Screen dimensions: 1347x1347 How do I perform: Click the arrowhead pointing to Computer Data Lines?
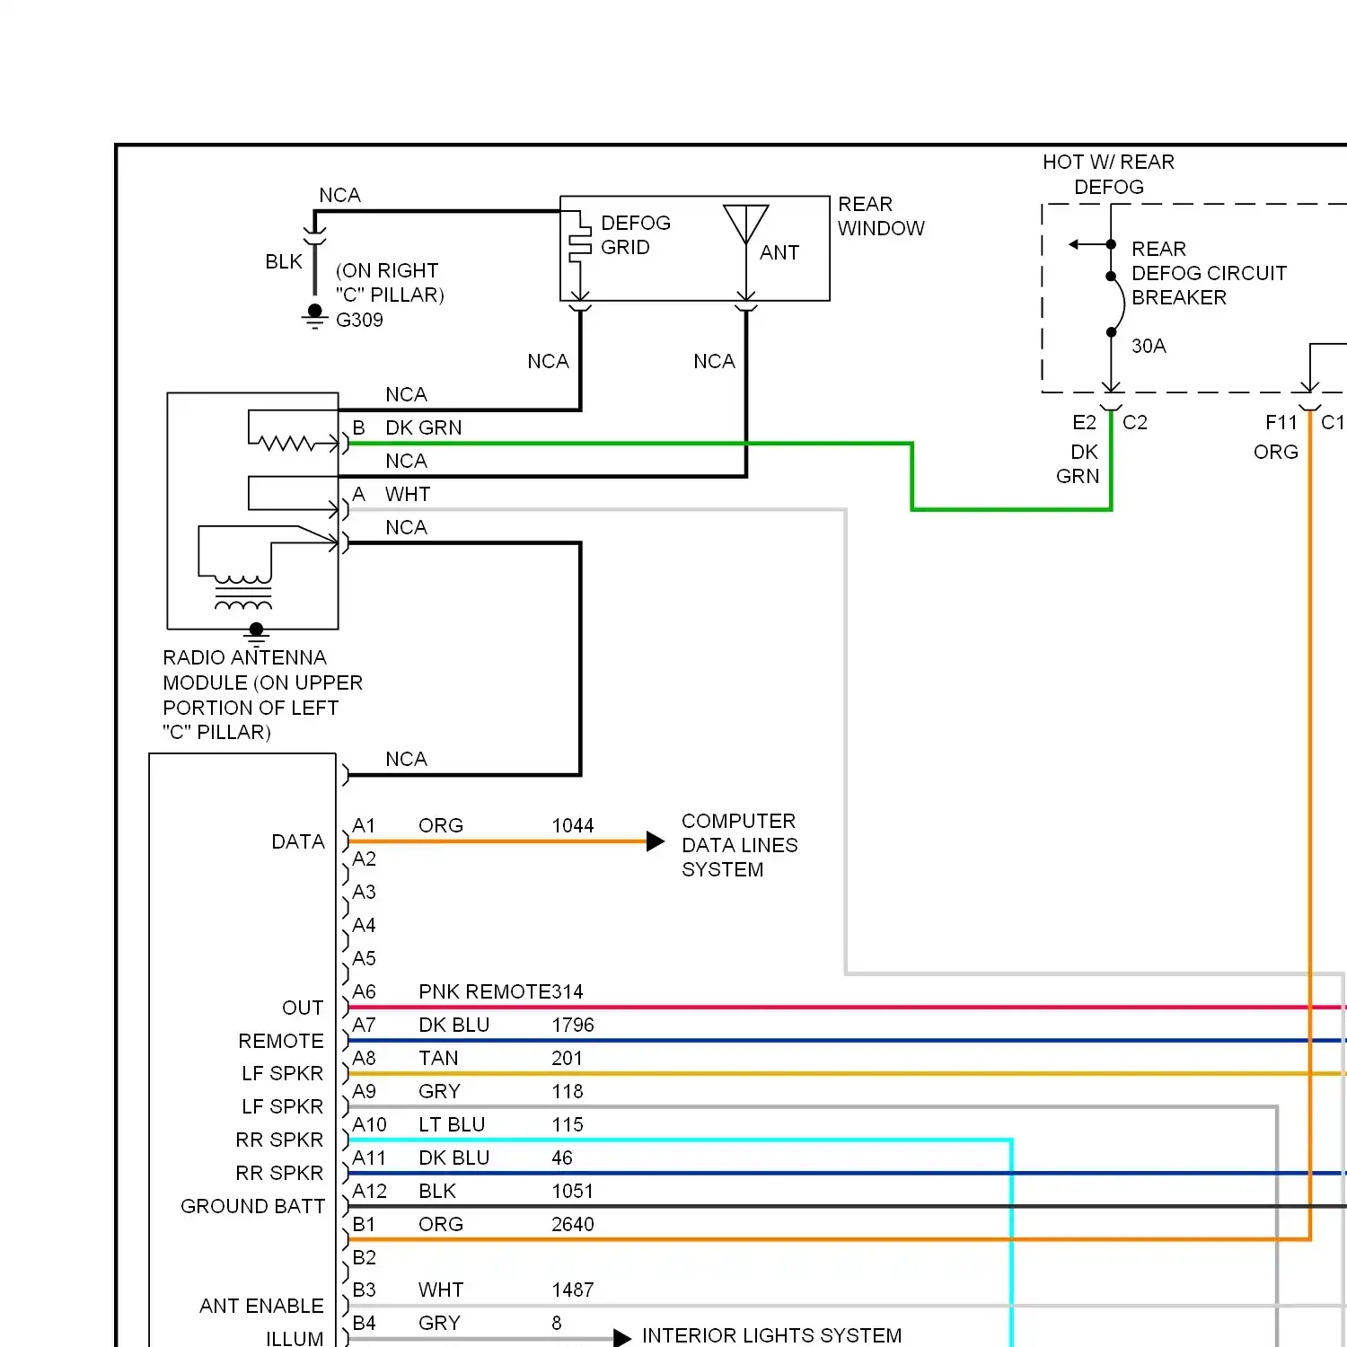(656, 841)
